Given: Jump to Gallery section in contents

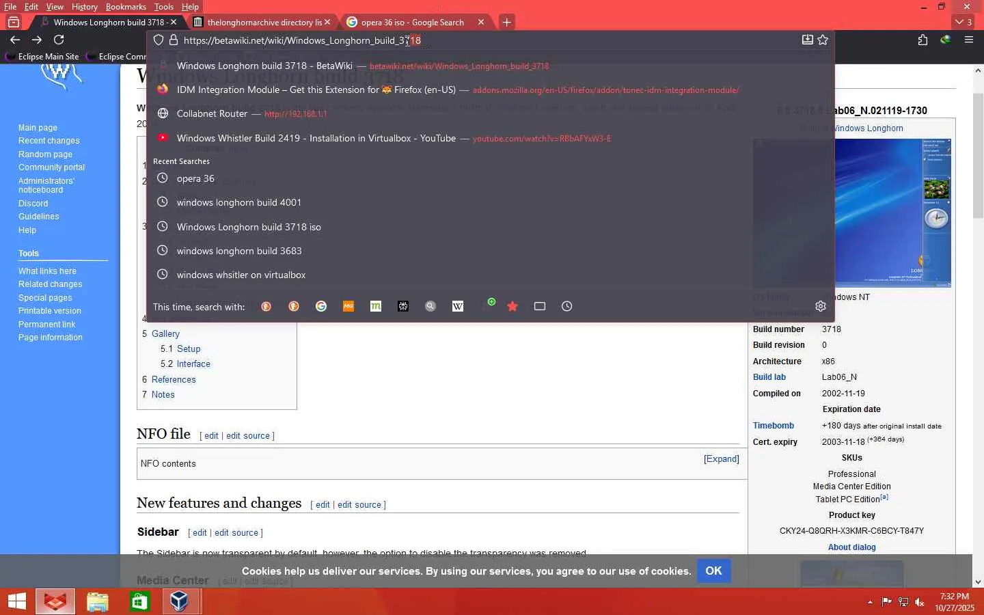Looking at the screenshot, I should tap(165, 333).
